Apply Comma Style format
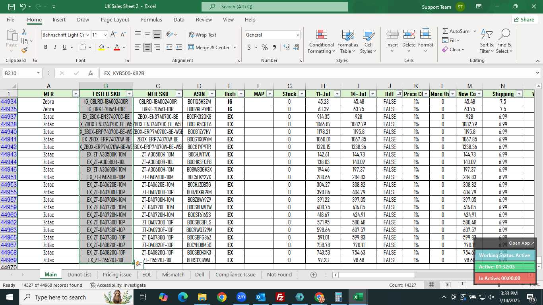543x305 pixels. pos(274,47)
